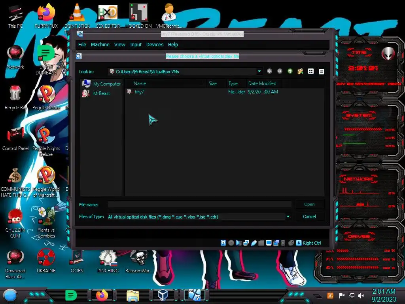Image resolution: width=405 pixels, height=304 pixels.
Task: Open Network desktop icon
Action: click(15, 57)
